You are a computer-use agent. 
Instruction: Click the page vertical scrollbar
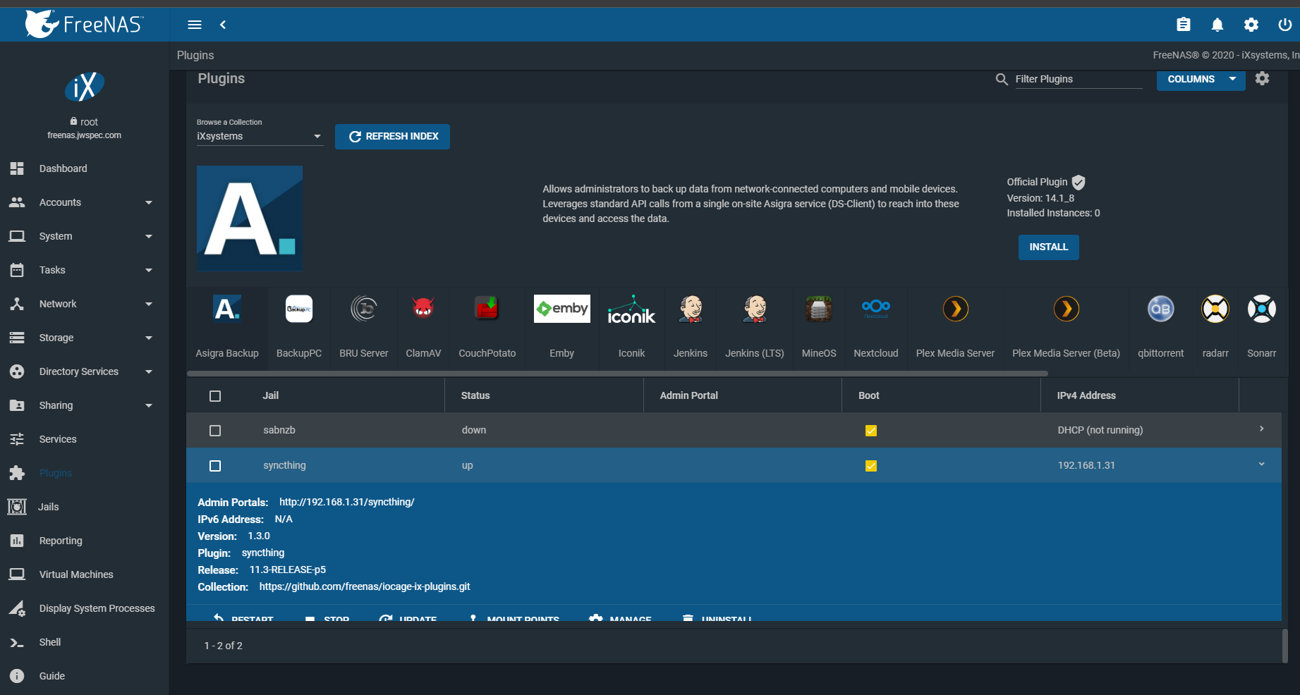(1284, 644)
